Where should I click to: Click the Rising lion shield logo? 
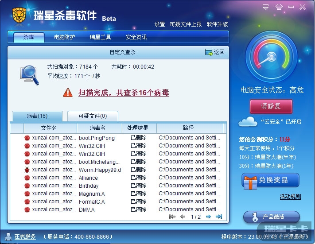click(x=19, y=15)
